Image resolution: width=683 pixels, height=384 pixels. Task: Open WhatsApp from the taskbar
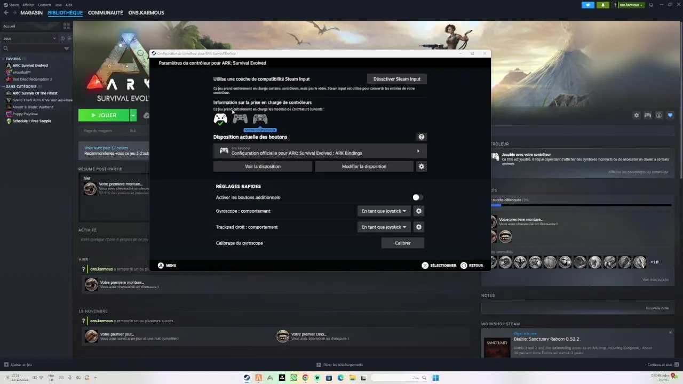(x=293, y=378)
